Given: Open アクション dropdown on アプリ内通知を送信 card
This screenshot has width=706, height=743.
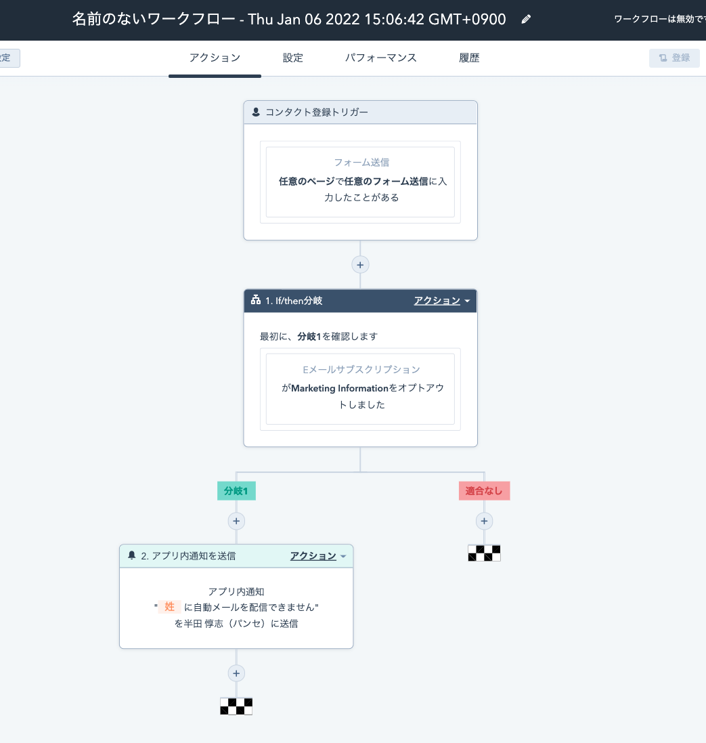Looking at the screenshot, I should point(318,556).
